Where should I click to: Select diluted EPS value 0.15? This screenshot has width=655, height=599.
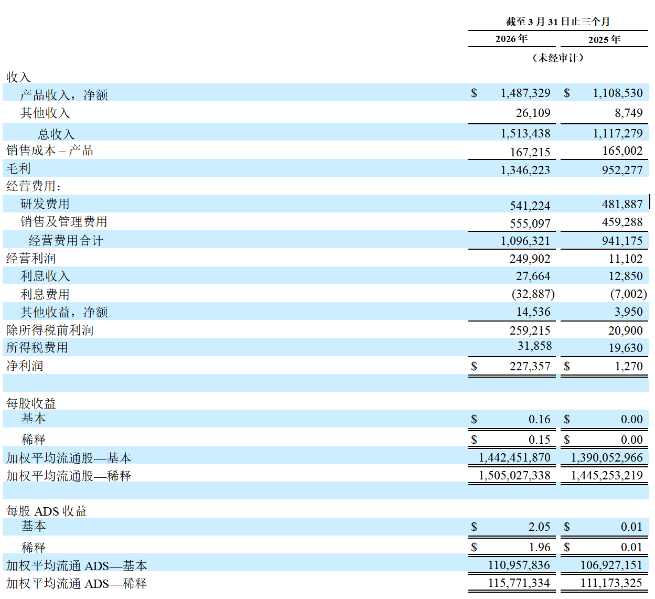(540, 440)
